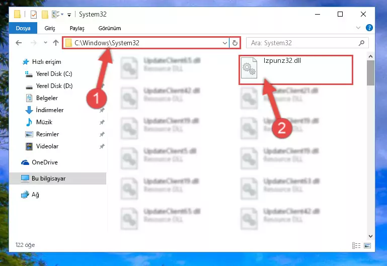Open the İndirmeler folder
The image size is (387, 266).
pyautogui.click(x=49, y=110)
